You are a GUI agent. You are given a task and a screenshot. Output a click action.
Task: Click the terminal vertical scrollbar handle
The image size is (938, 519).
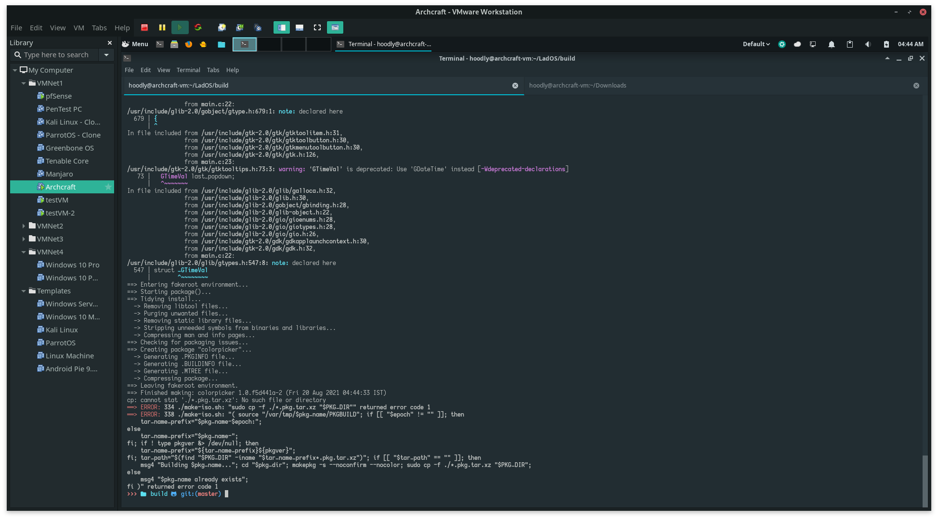pyautogui.click(x=925, y=481)
